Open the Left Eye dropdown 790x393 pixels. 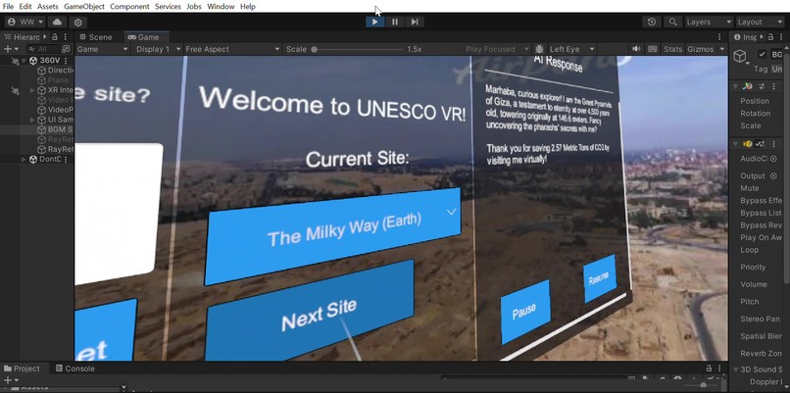(x=571, y=49)
